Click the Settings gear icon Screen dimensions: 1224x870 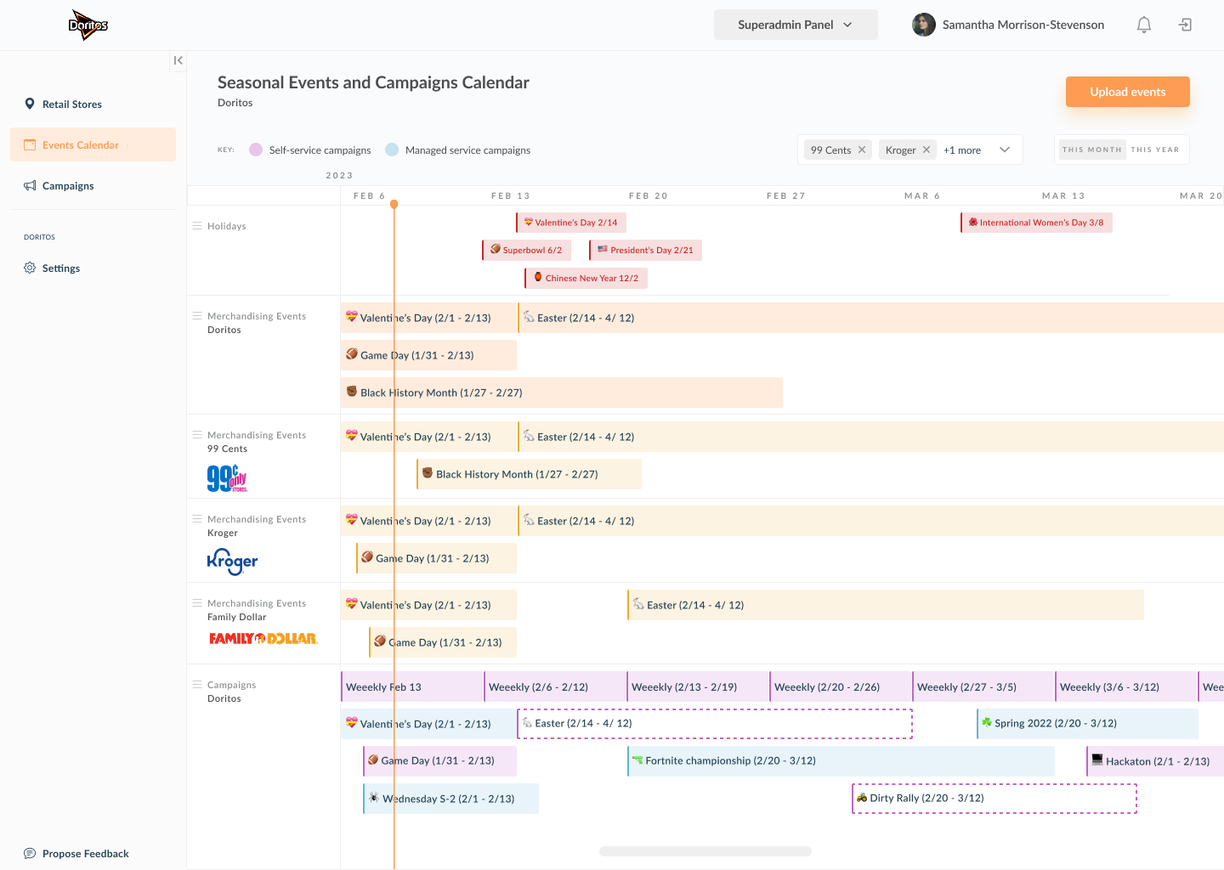(x=30, y=268)
